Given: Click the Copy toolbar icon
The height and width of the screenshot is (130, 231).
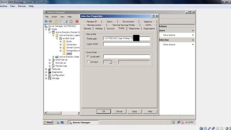Looking at the screenshot, I should tap(71, 22).
